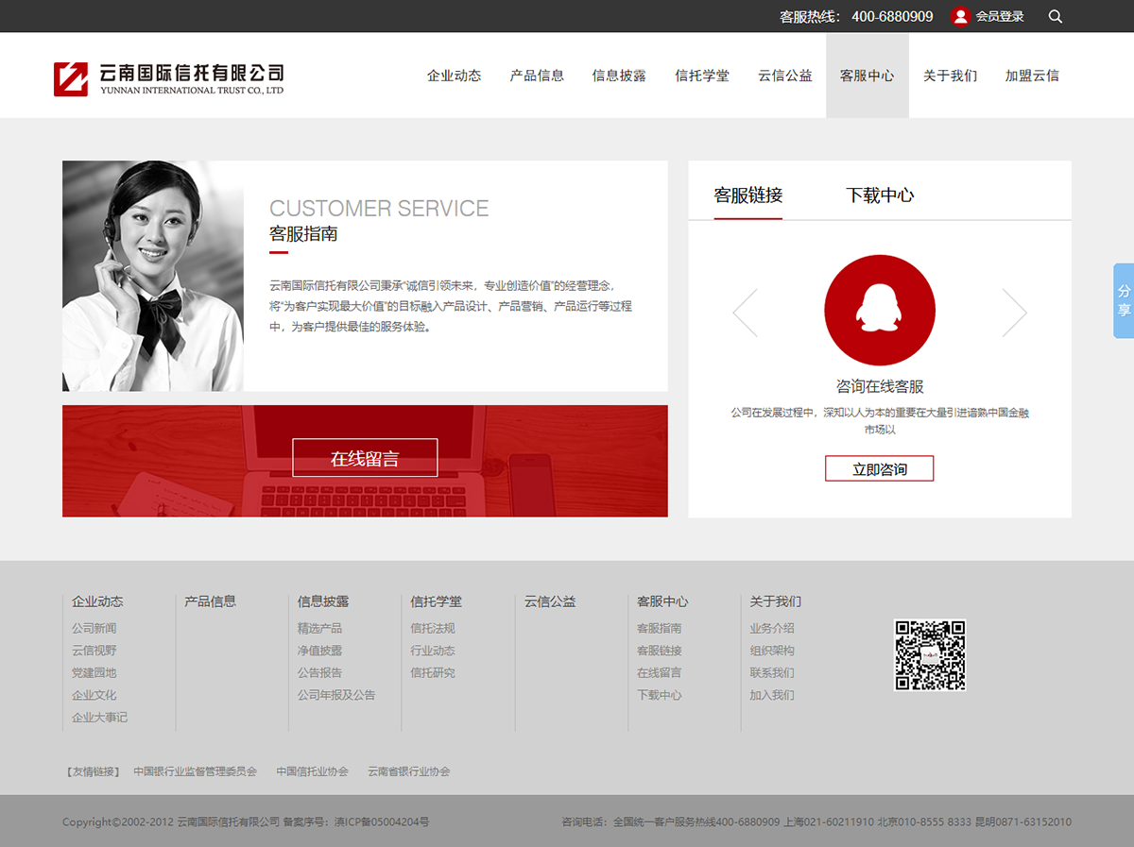
Task: Open the blue 分享 share side tab
Action: click(x=1124, y=300)
